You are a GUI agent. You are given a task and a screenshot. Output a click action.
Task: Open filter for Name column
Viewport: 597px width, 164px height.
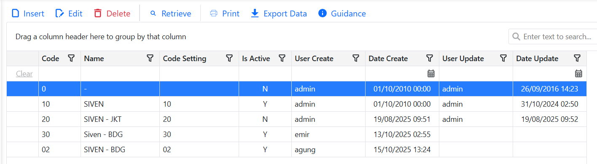tap(150, 58)
